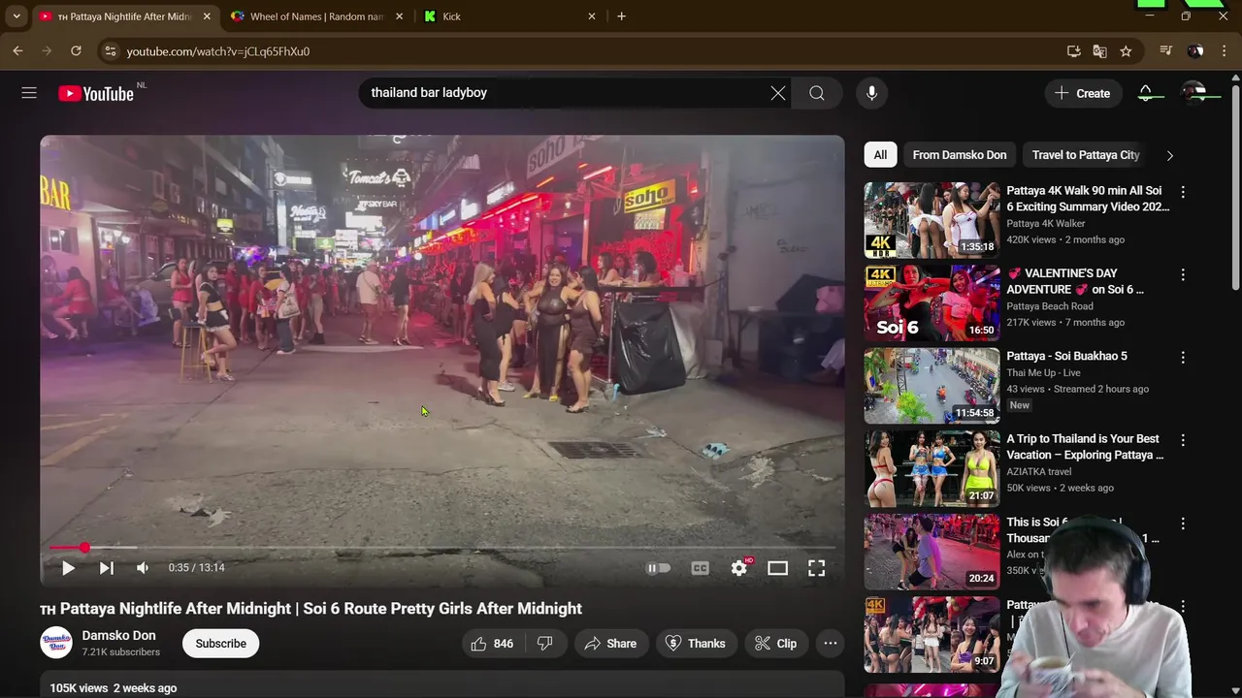This screenshot has width=1242, height=698.
Task: Switch to theater mode
Action: (x=777, y=568)
